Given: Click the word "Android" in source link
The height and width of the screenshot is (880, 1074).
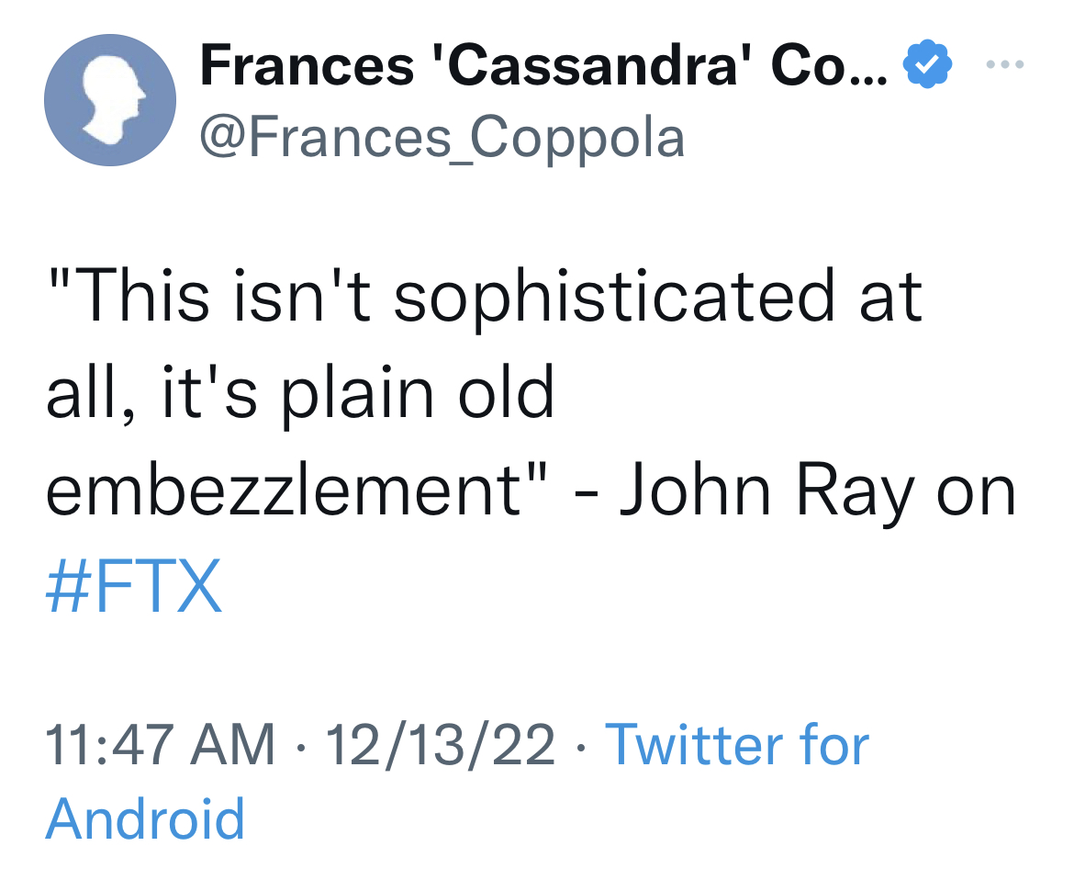Looking at the screenshot, I should pyautogui.click(x=145, y=818).
